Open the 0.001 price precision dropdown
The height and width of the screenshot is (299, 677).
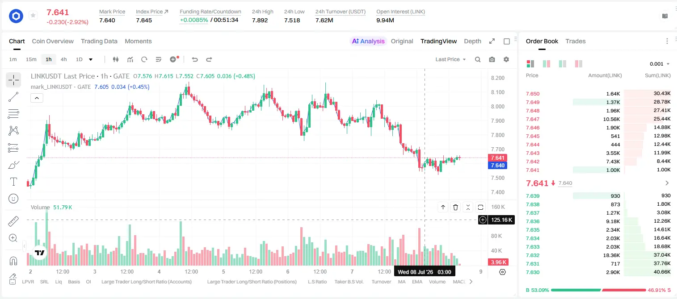(660, 64)
